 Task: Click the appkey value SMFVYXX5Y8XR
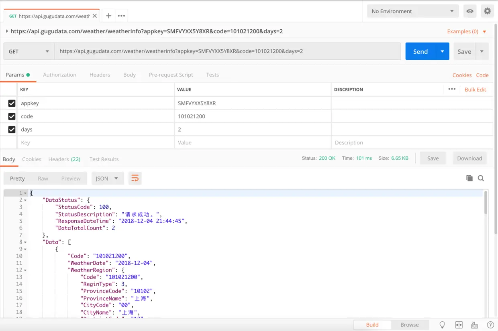click(197, 103)
